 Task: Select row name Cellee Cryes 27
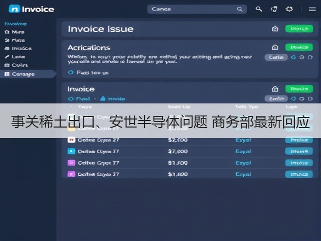[x=98, y=140]
